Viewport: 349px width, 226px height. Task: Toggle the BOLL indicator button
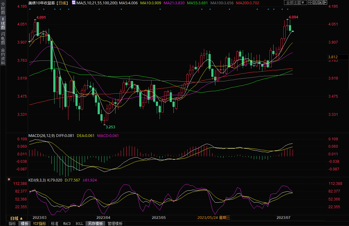(79, 224)
